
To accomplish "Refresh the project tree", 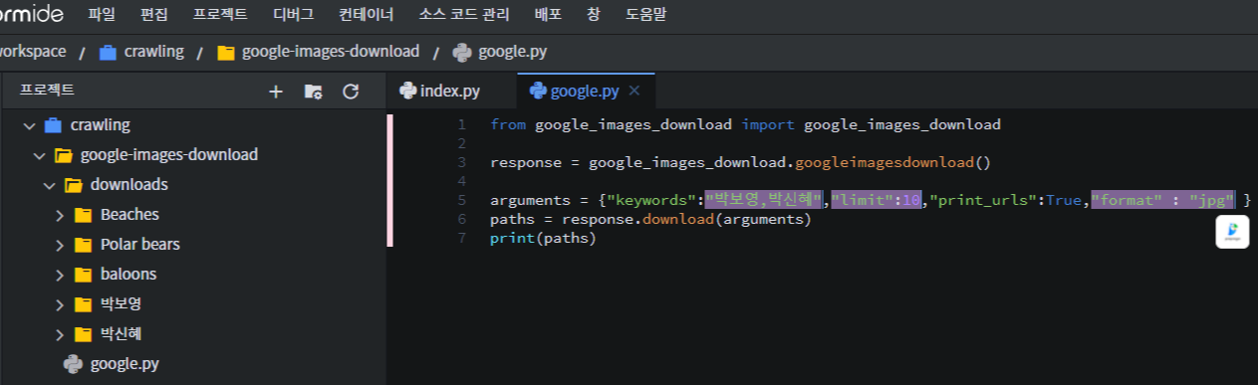I will (351, 92).
